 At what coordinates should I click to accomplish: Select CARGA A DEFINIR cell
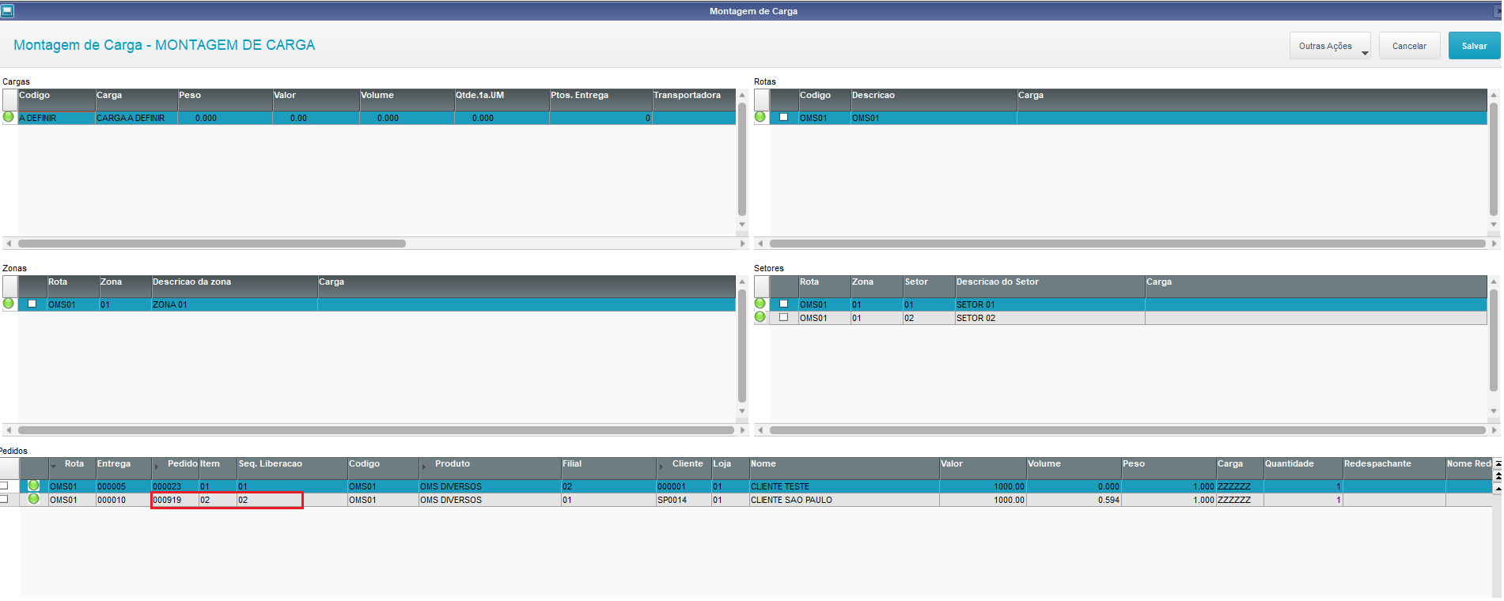136,118
